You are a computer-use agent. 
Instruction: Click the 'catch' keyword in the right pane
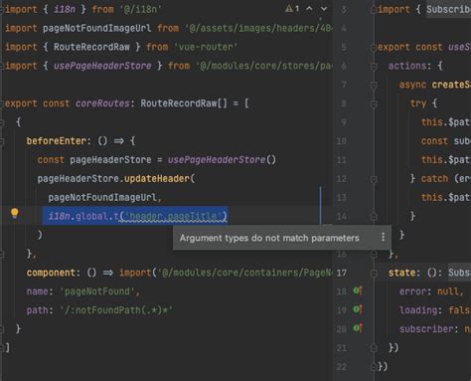(434, 179)
